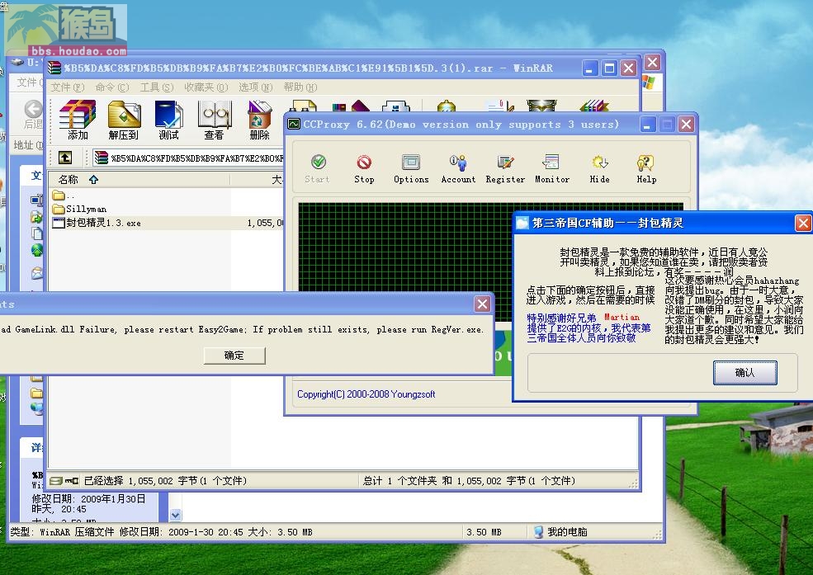Image resolution: width=813 pixels, height=575 pixels.
Task: Click the '3.50 MB' Explorer status bar cell
Action: [484, 532]
